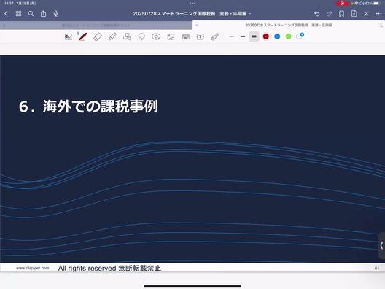Select the shapes tool

tap(127, 37)
